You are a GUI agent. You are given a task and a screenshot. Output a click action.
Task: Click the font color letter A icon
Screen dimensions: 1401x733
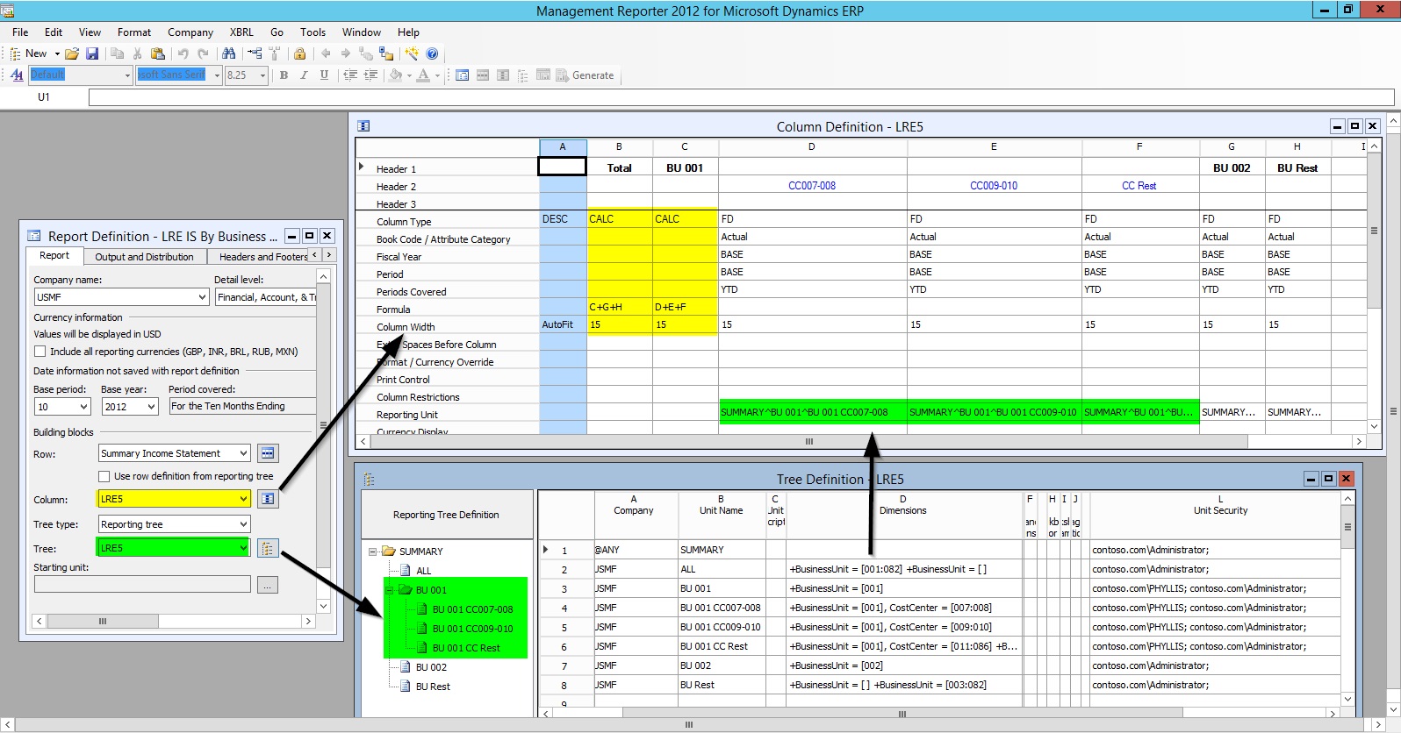point(424,75)
